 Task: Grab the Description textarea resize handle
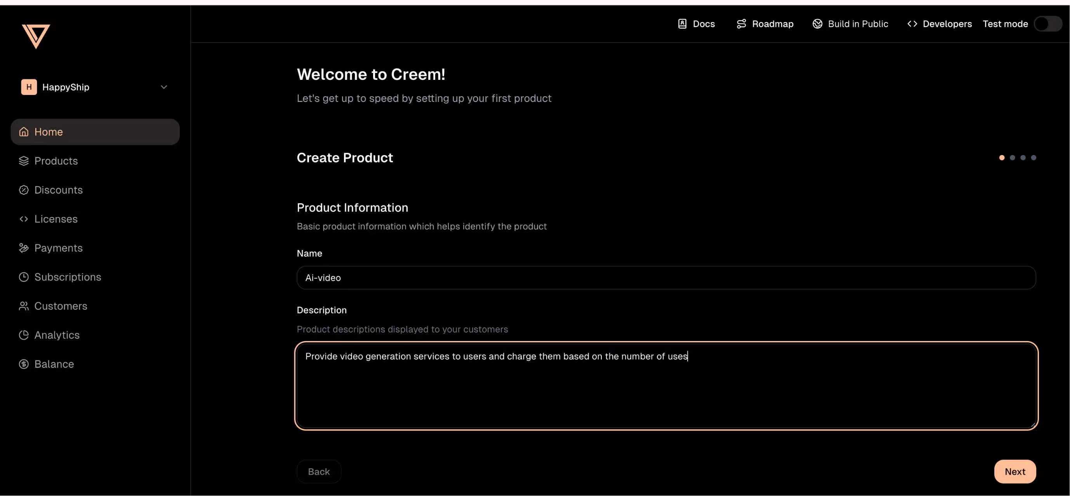click(1032, 425)
